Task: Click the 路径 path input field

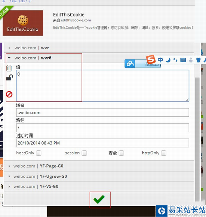Action: (x=102, y=128)
